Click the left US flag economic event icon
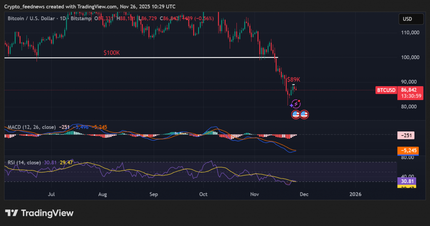The width and height of the screenshot is (430, 226). (296, 114)
